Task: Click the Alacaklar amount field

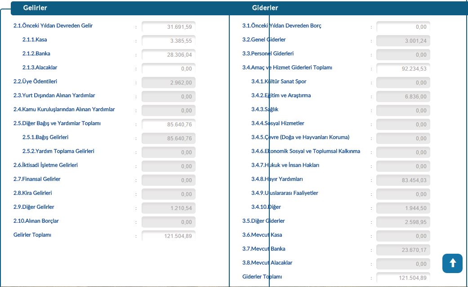Action: point(168,68)
